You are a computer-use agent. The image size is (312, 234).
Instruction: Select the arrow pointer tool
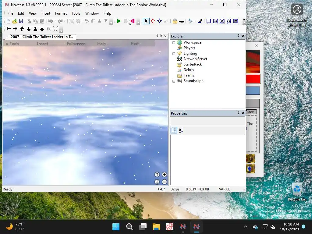point(146,21)
